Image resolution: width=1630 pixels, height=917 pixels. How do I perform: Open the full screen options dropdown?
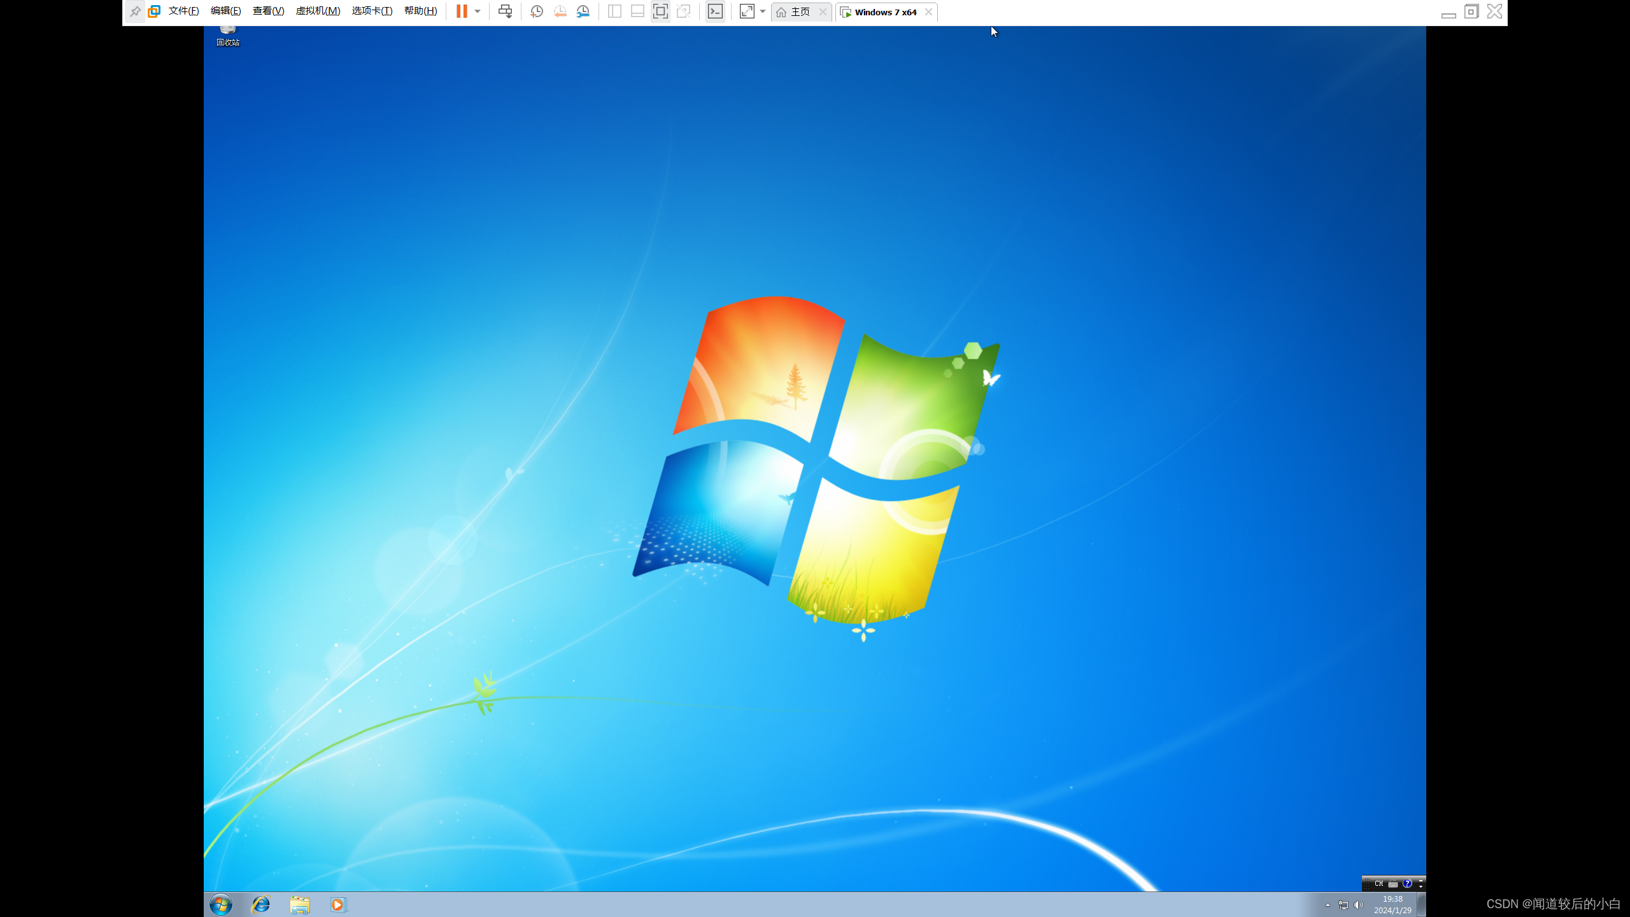pyautogui.click(x=763, y=13)
